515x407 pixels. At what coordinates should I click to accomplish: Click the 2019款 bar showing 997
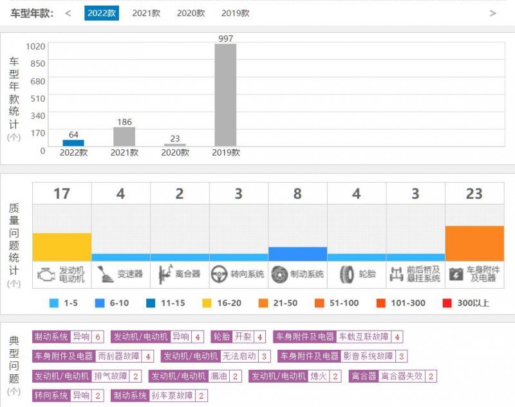[225, 95]
